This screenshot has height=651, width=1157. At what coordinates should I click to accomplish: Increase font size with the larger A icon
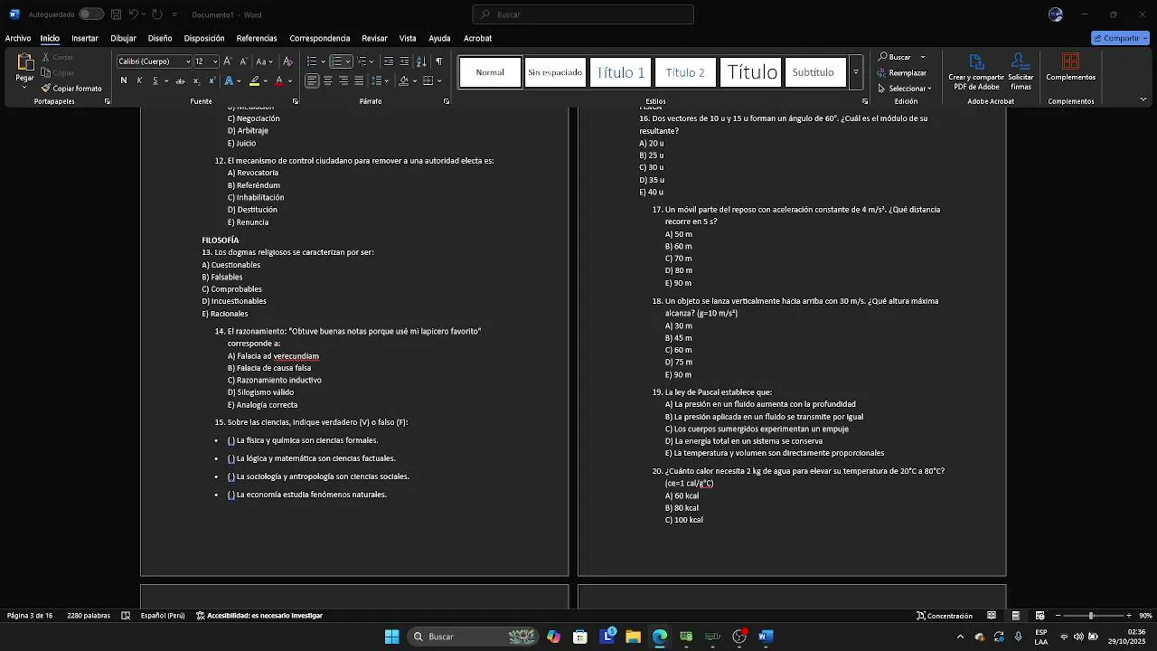(228, 61)
